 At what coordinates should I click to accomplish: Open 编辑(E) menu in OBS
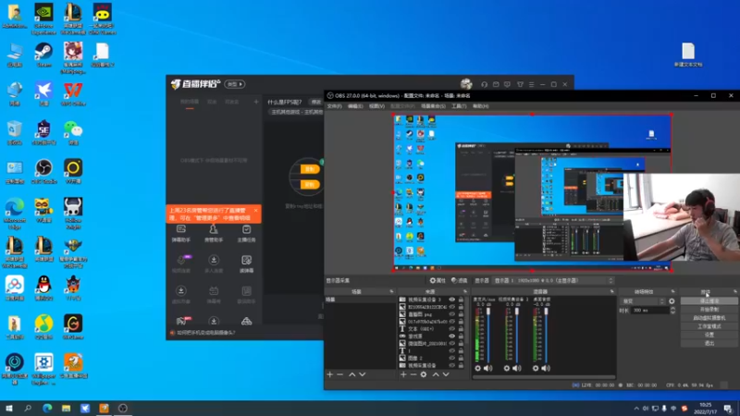tap(355, 106)
